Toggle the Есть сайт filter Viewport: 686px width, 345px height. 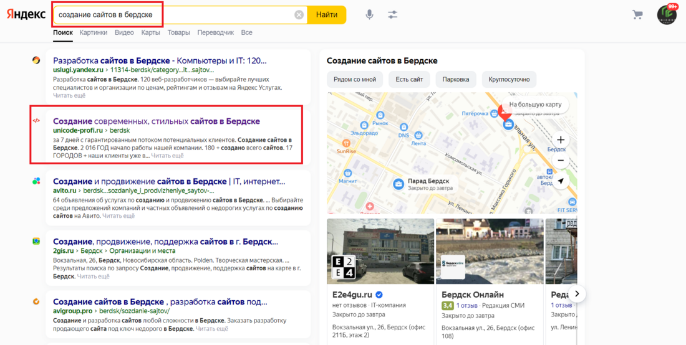point(409,80)
